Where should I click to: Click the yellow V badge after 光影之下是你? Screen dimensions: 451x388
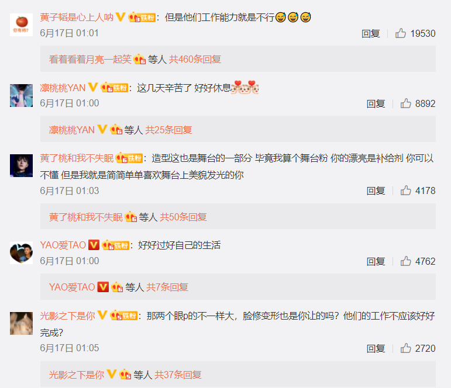pyautogui.click(x=102, y=316)
